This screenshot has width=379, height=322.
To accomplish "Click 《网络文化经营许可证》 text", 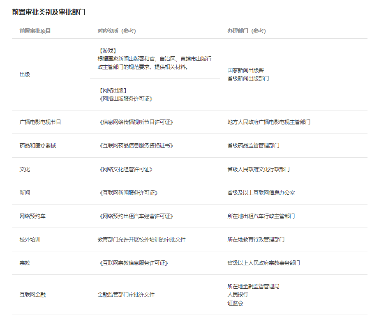I will [x=125, y=169].
